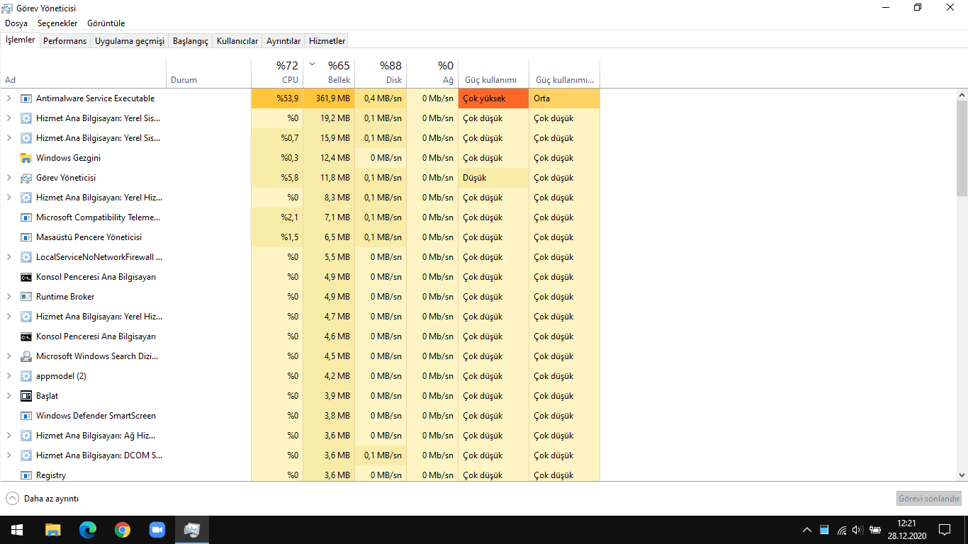Click the Orta power trend cell
Viewport: 968px width, 544px height.
click(x=564, y=98)
